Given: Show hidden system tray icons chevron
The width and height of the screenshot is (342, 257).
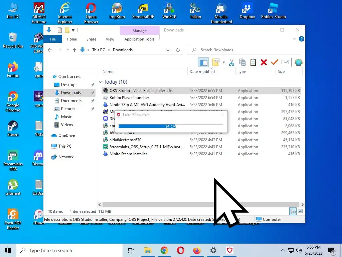Looking at the screenshot, I should pos(283,250).
